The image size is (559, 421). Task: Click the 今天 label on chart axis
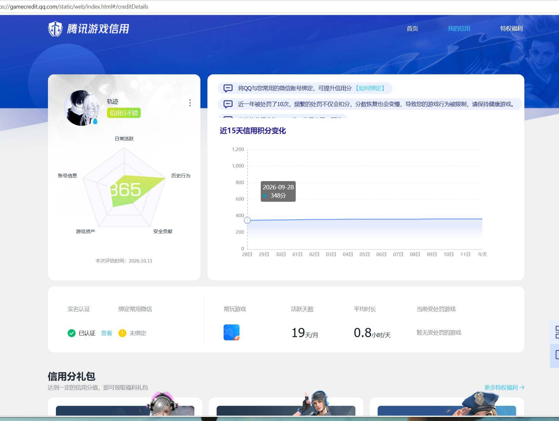[x=482, y=254]
